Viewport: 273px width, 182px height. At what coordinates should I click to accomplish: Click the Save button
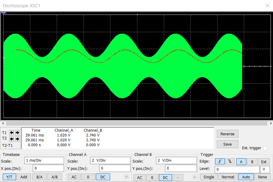click(x=227, y=144)
